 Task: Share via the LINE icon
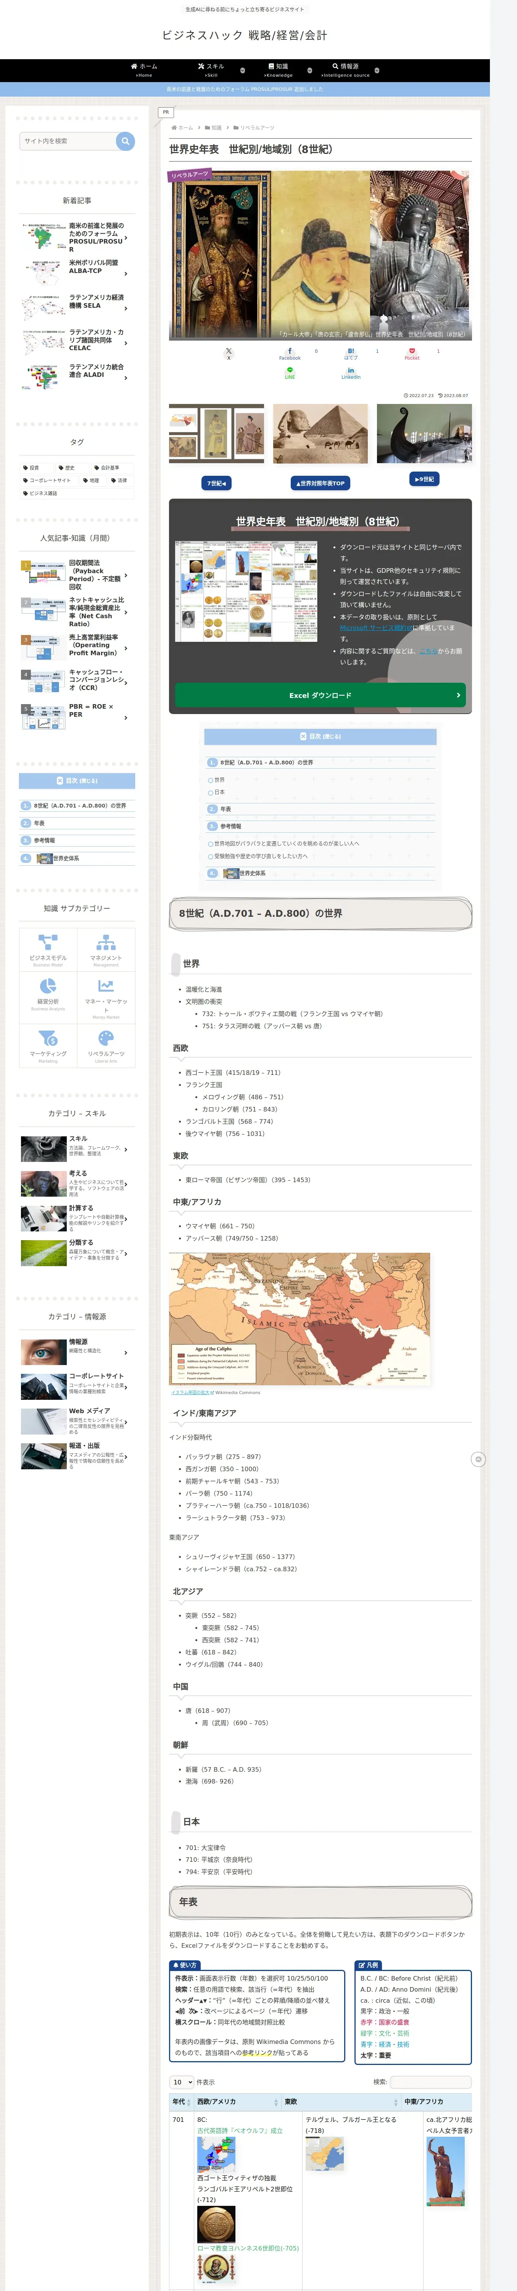coord(290,373)
